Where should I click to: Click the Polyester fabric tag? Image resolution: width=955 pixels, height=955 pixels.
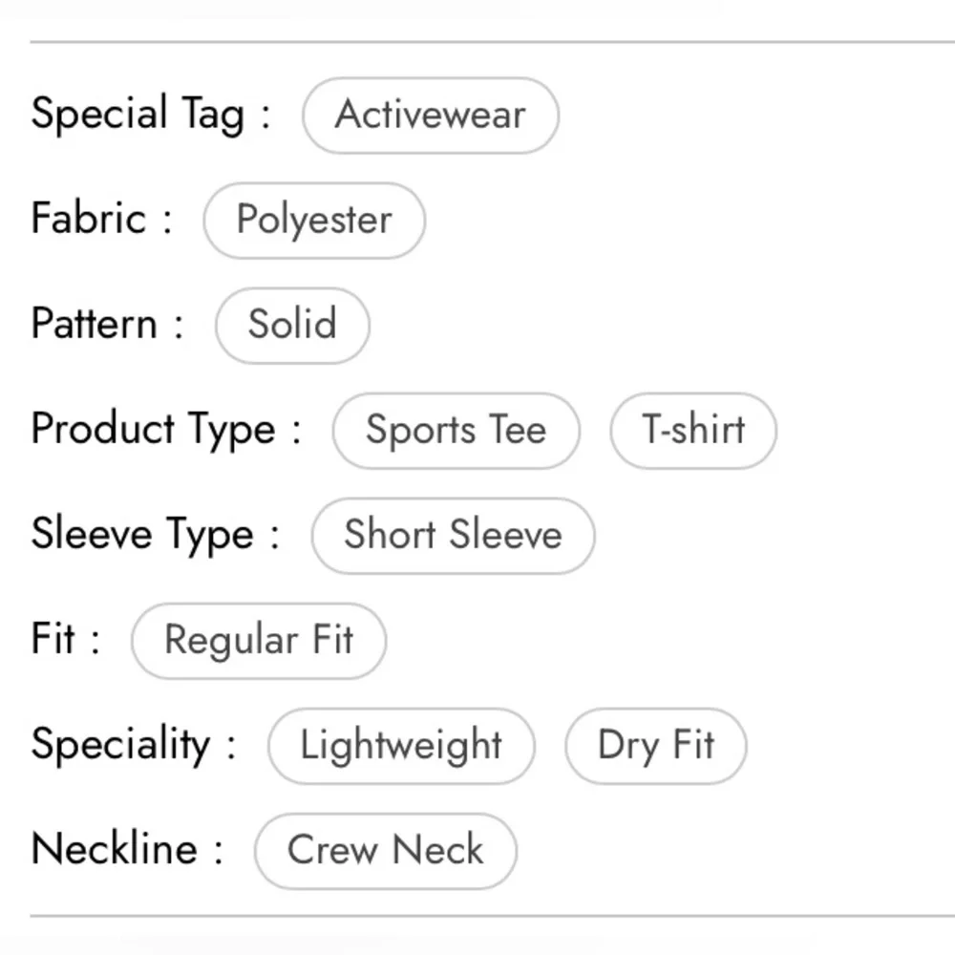[314, 221]
